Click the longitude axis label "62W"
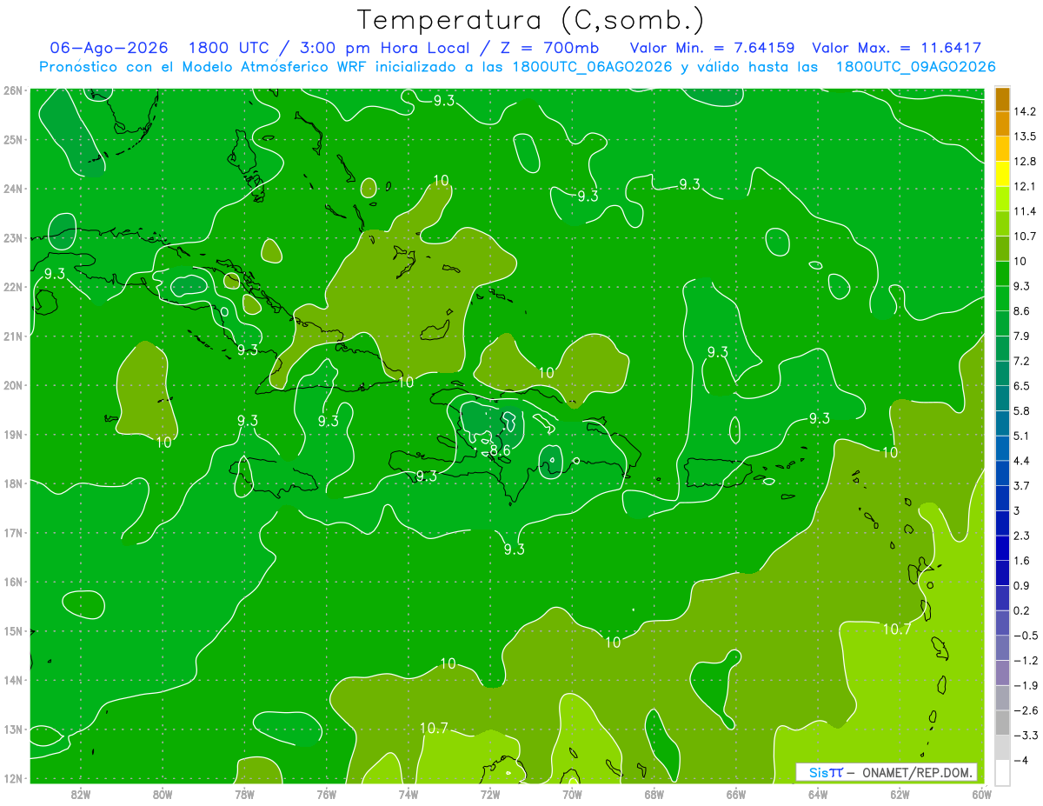 tap(900, 794)
